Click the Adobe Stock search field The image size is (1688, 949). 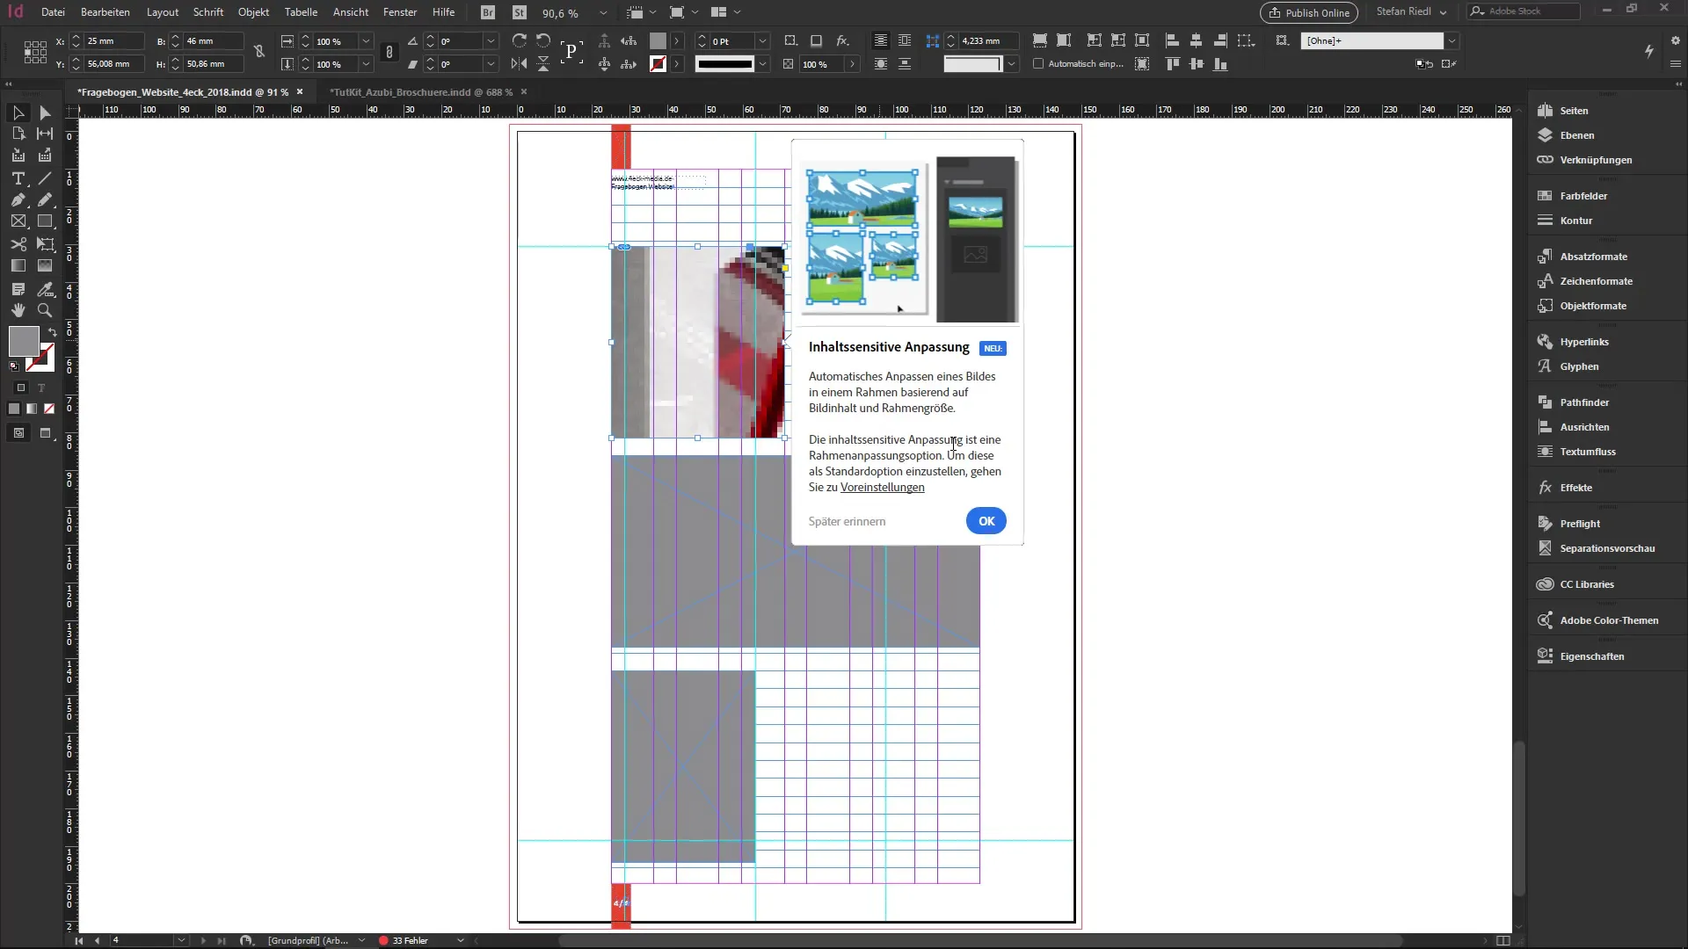tap(1524, 11)
